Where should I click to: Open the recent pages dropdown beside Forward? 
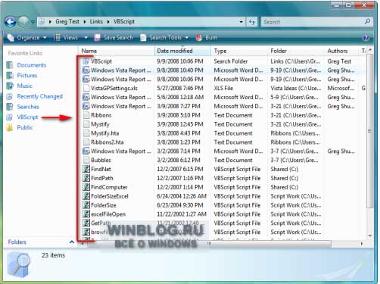pyautogui.click(x=33, y=22)
